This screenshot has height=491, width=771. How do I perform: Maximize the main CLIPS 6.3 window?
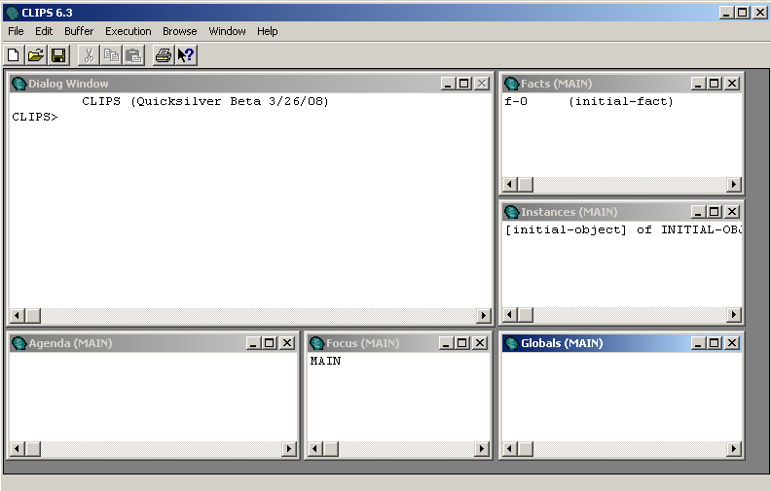coord(743,13)
